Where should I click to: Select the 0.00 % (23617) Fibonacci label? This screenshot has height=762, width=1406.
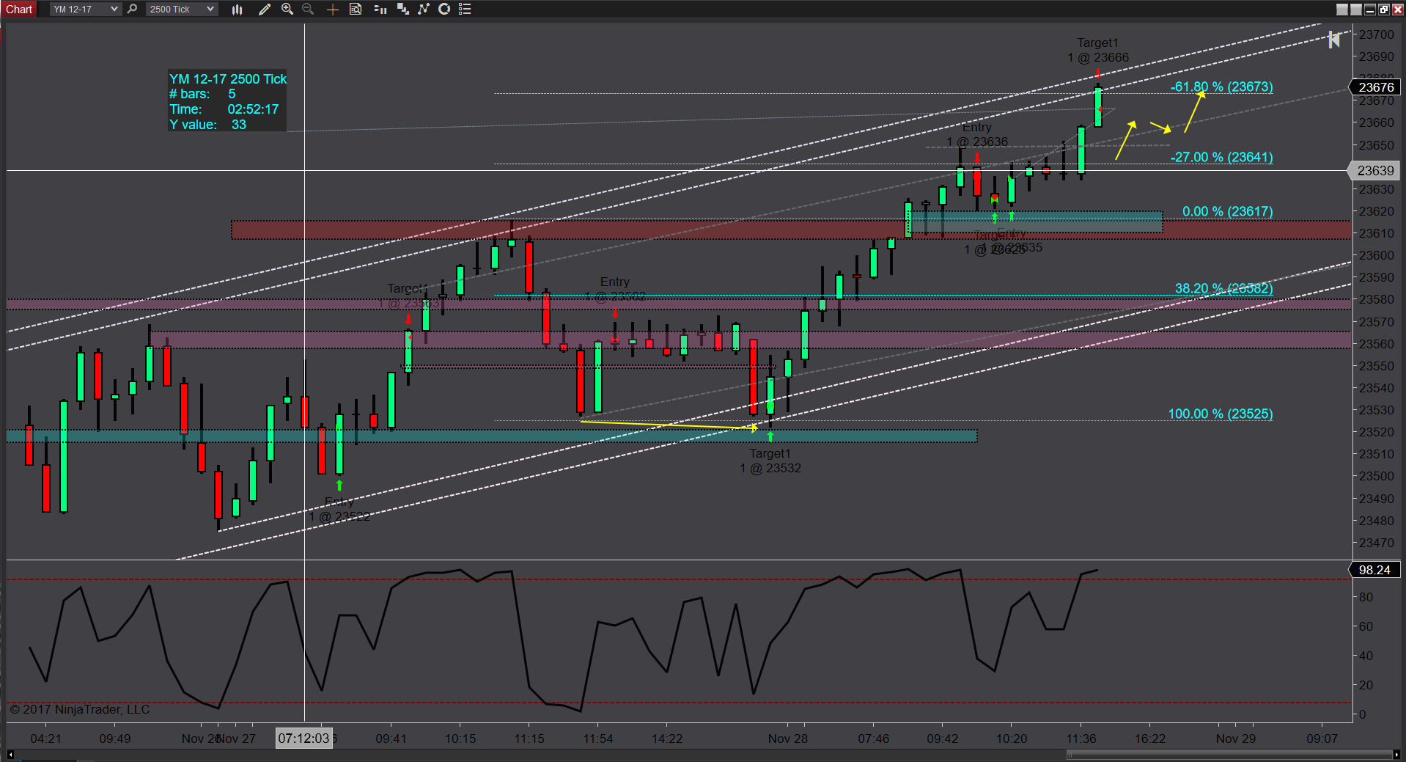[1227, 211]
